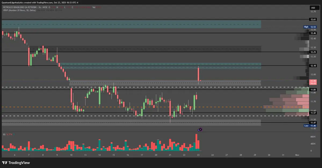Screen dimensions: 322x168
Task: Select the VRVP (Number Of Rows, 30, Delta) label
Action: [19, 10]
